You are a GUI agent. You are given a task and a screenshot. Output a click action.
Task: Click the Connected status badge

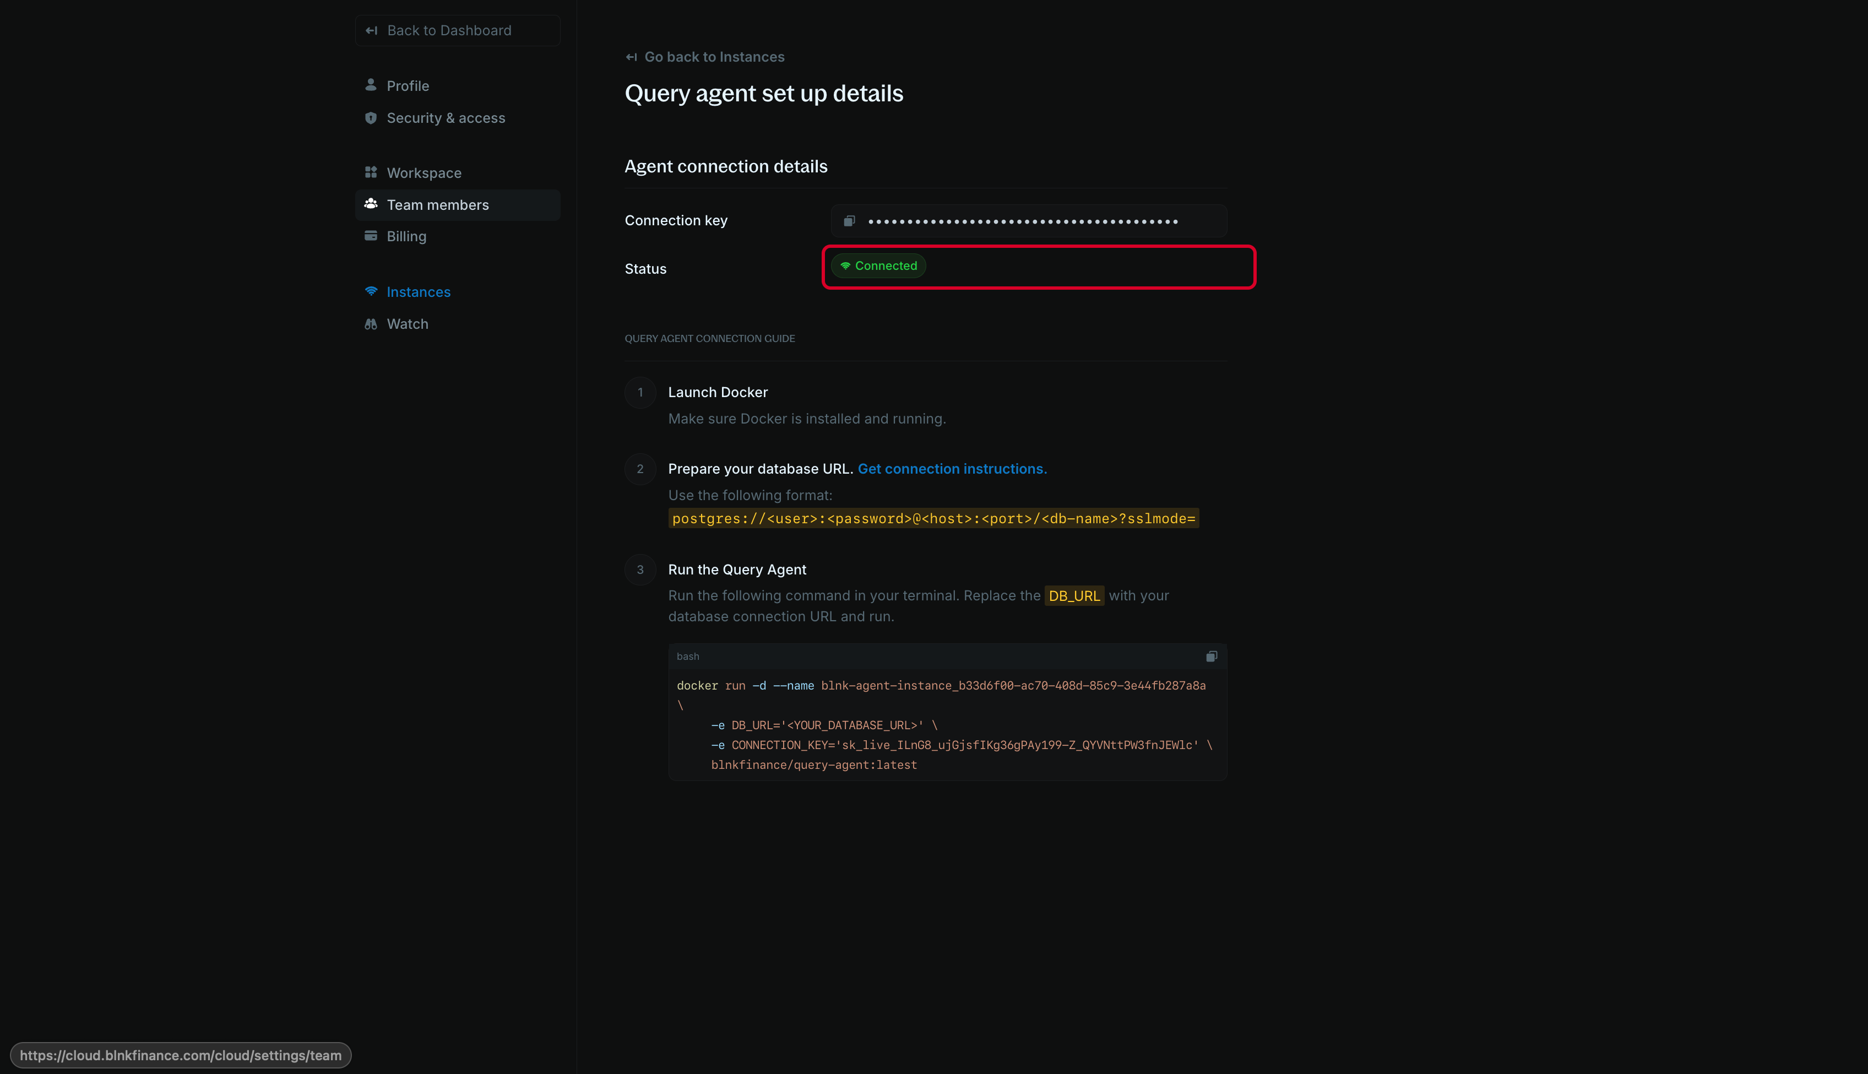point(878,265)
